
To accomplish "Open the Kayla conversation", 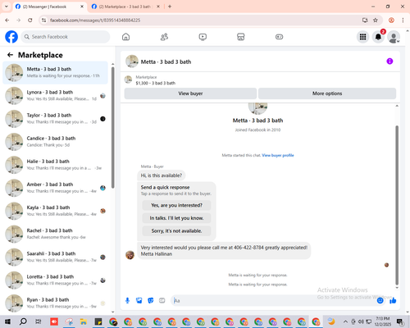I will point(55,211).
